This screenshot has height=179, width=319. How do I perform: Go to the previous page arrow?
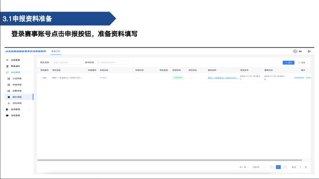coord(272,167)
